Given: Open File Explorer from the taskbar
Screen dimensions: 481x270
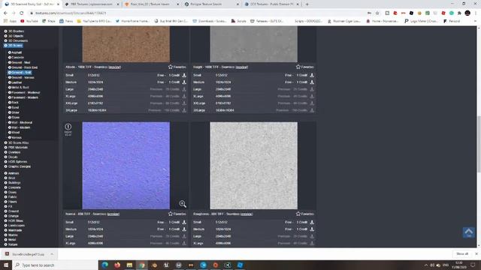Looking at the screenshot, I should (x=129, y=265).
